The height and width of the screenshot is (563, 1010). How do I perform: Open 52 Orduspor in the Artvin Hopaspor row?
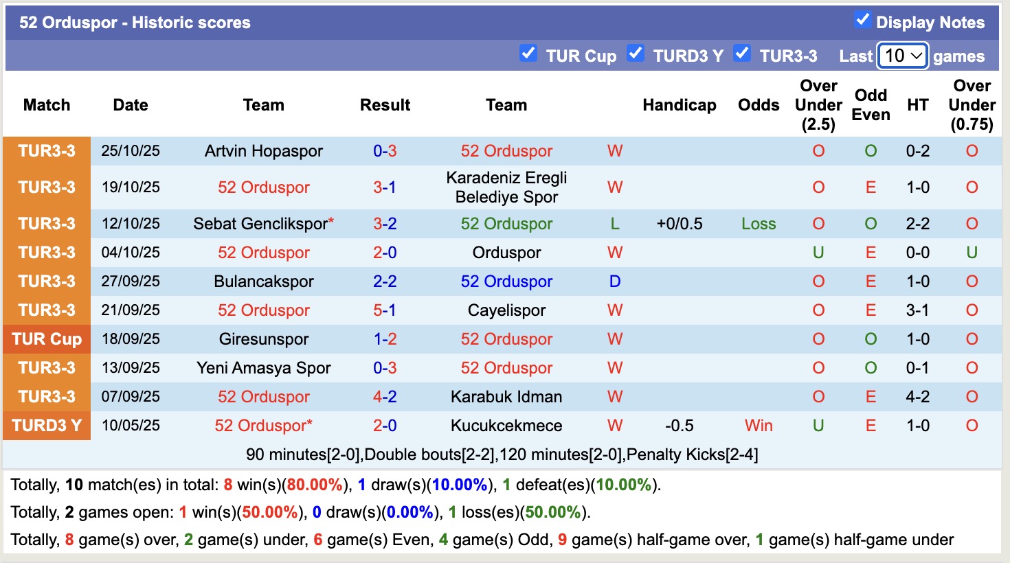pos(506,150)
